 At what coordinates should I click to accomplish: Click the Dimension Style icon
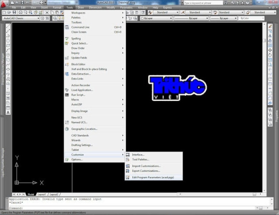click(x=183, y=12)
